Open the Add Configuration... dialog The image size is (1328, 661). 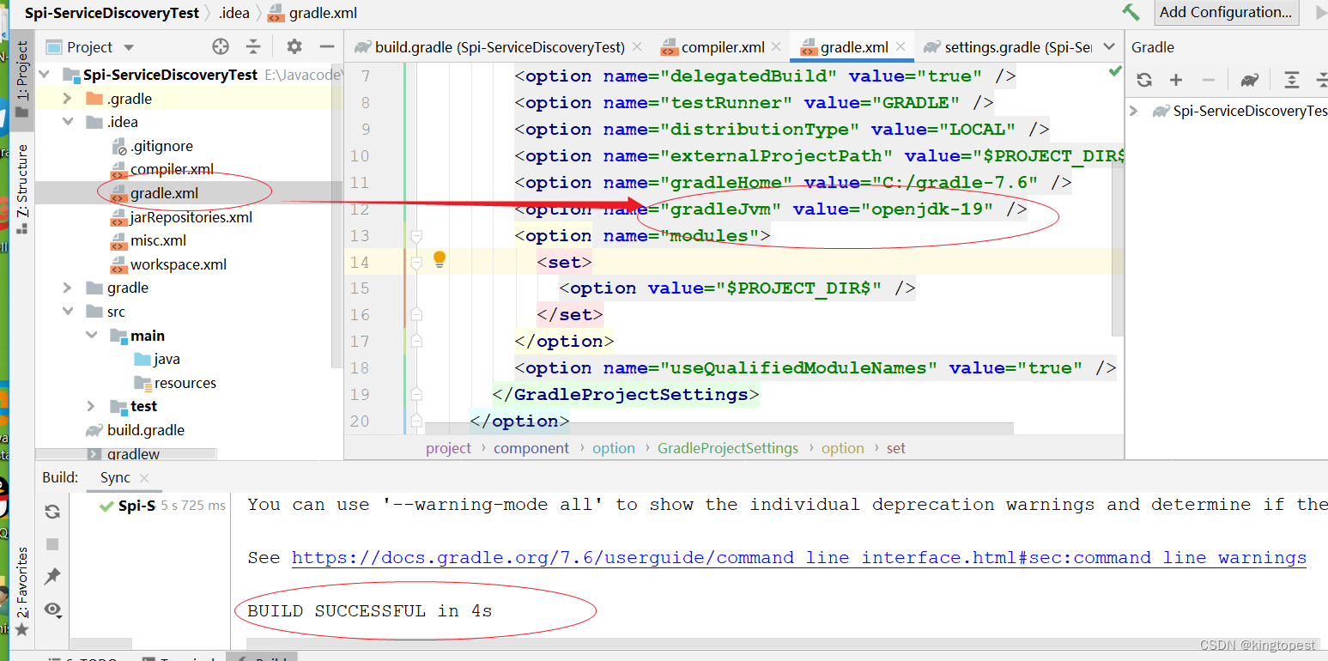pos(1226,12)
